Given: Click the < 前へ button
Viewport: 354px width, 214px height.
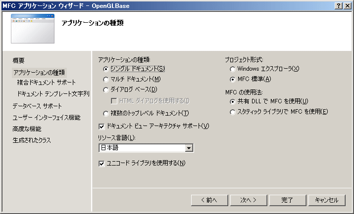Looking at the screenshot, I should pyautogui.click(x=209, y=200).
